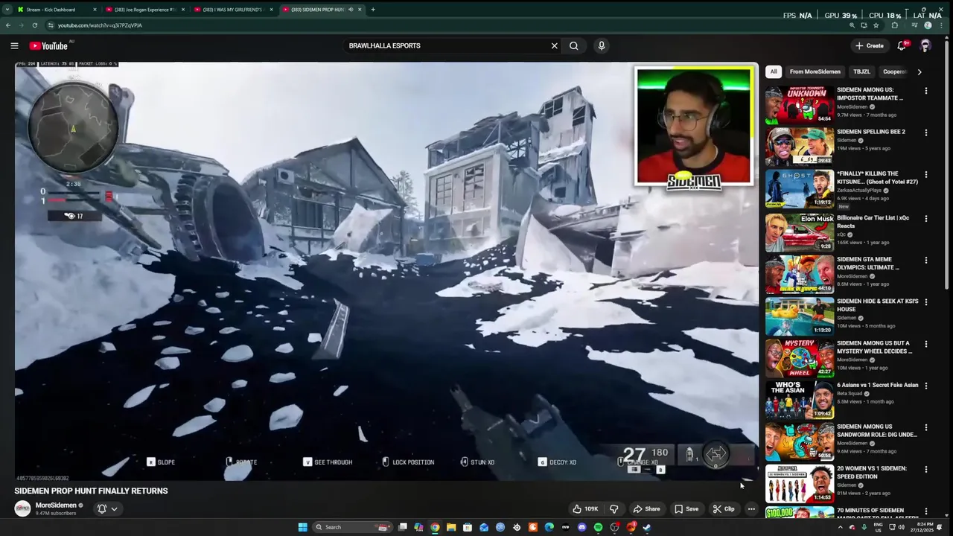This screenshot has width=953, height=536.
Task: Open the Create button
Action: (870, 45)
